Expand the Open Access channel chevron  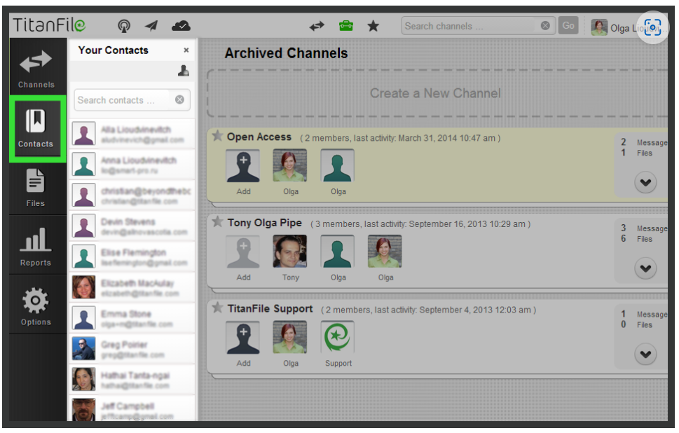pos(645,182)
